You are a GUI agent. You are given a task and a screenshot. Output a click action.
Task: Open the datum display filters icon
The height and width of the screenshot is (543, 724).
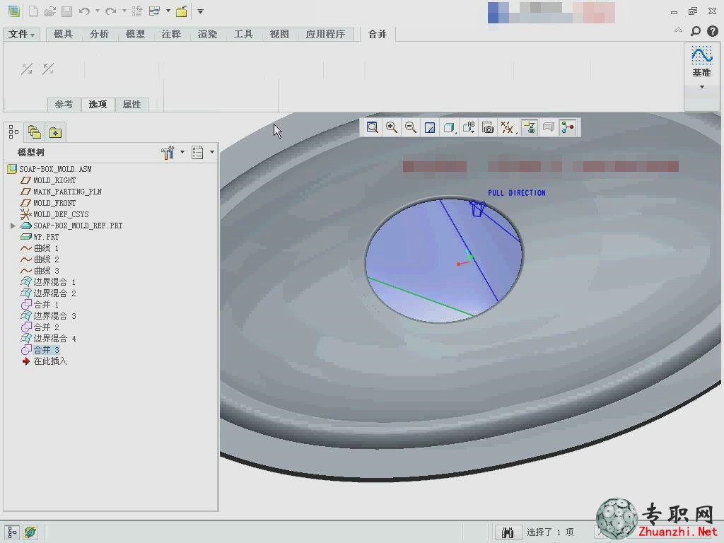coord(507,127)
